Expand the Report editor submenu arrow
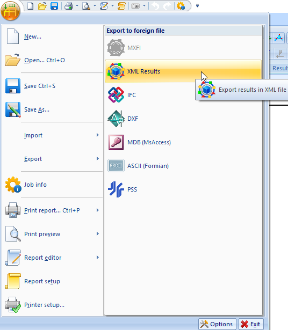Viewport: 288px width, 330px height. coord(98,258)
